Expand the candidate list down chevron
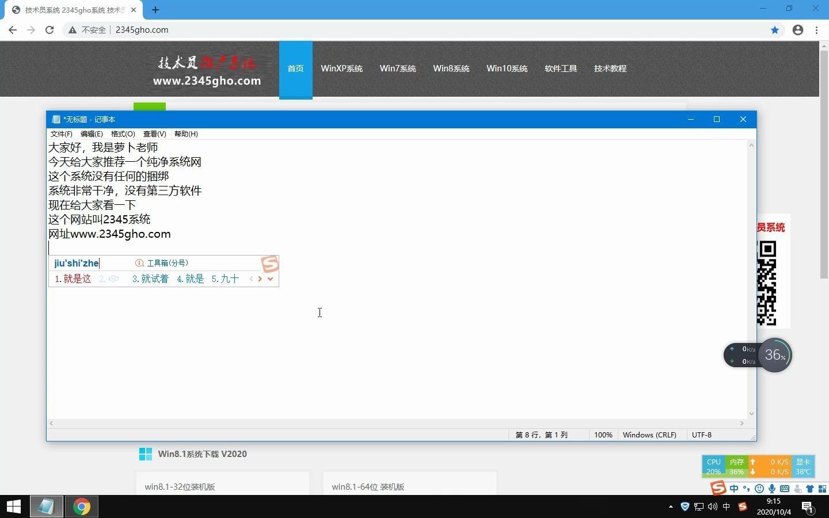This screenshot has height=518, width=829. 270,279
